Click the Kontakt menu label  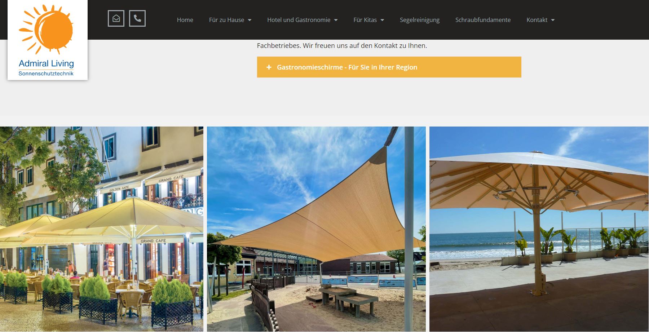(537, 20)
